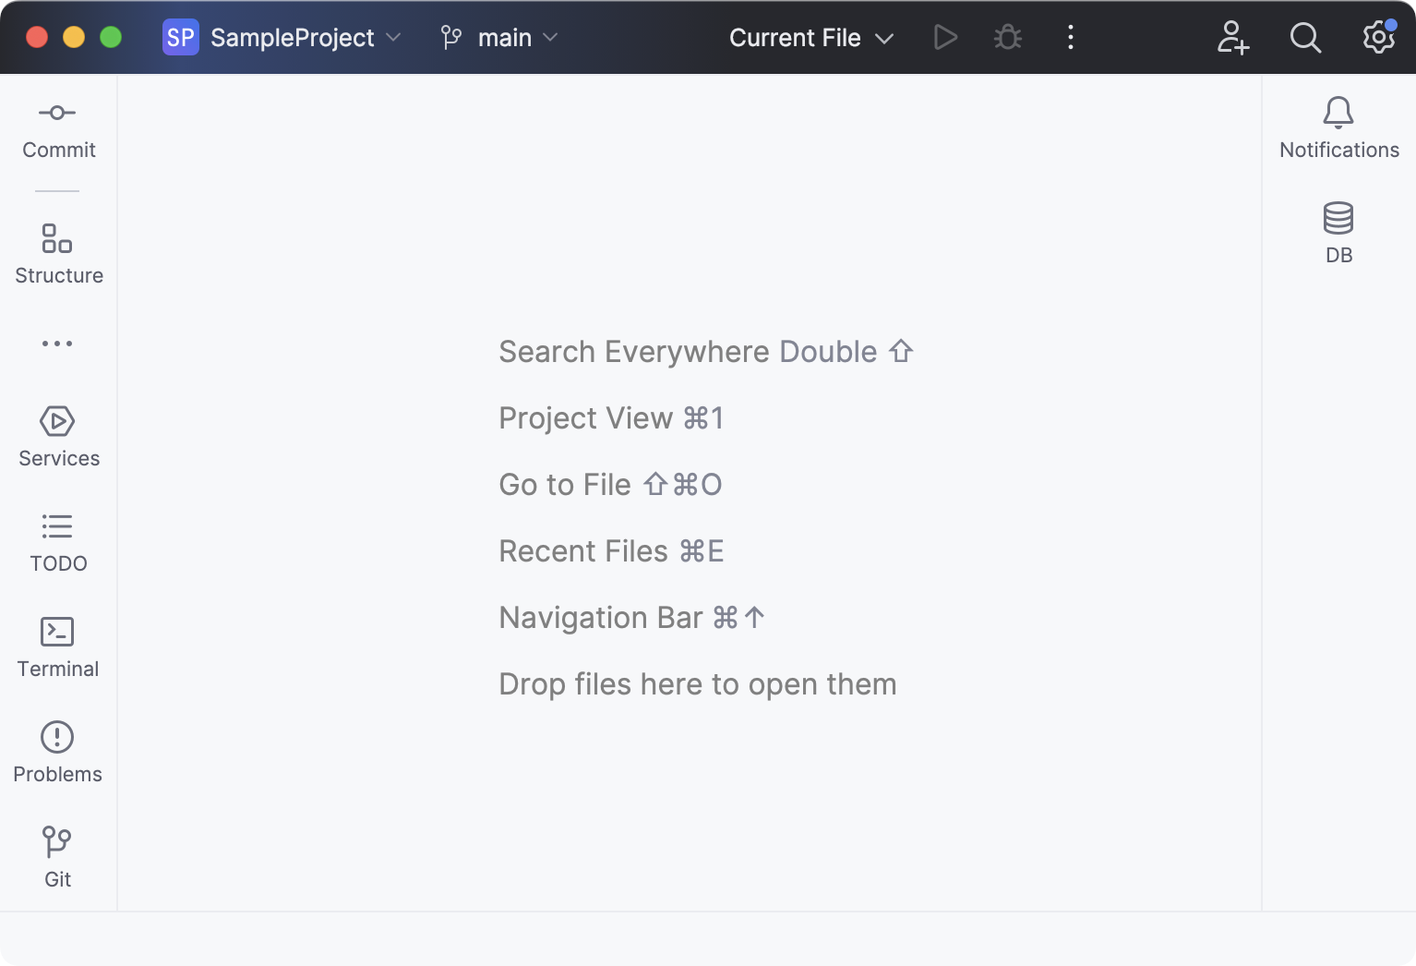This screenshot has height=966, width=1416.
Task: Open search with the magnifier icon
Action: click(x=1305, y=37)
